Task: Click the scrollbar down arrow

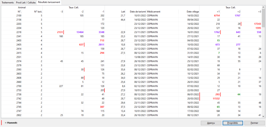Action: point(264,116)
